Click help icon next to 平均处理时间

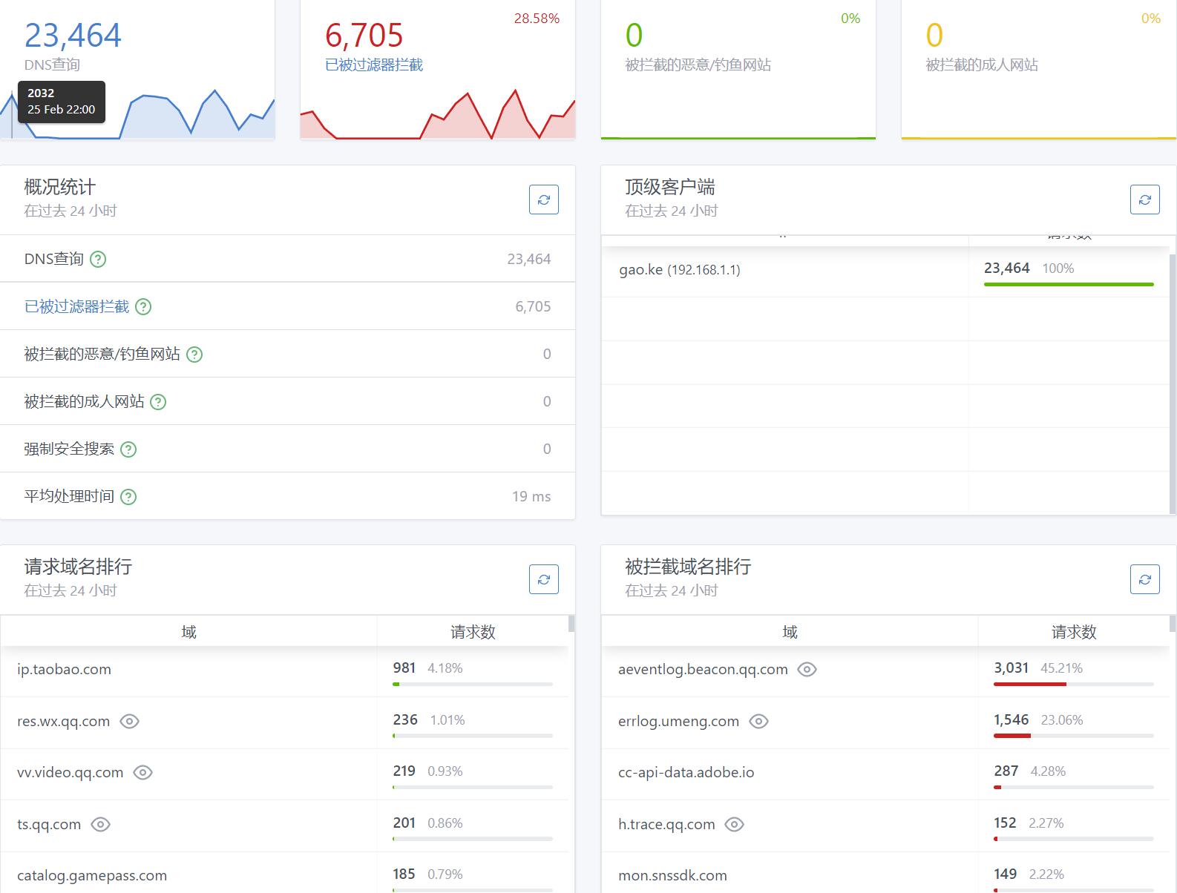128,497
